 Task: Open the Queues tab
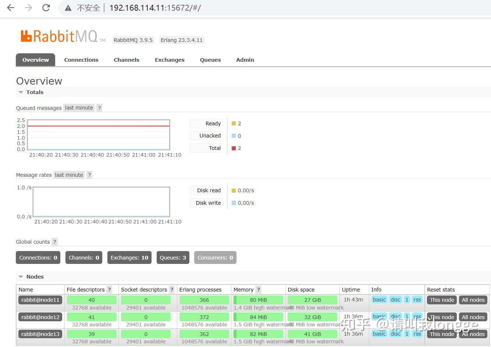[210, 60]
